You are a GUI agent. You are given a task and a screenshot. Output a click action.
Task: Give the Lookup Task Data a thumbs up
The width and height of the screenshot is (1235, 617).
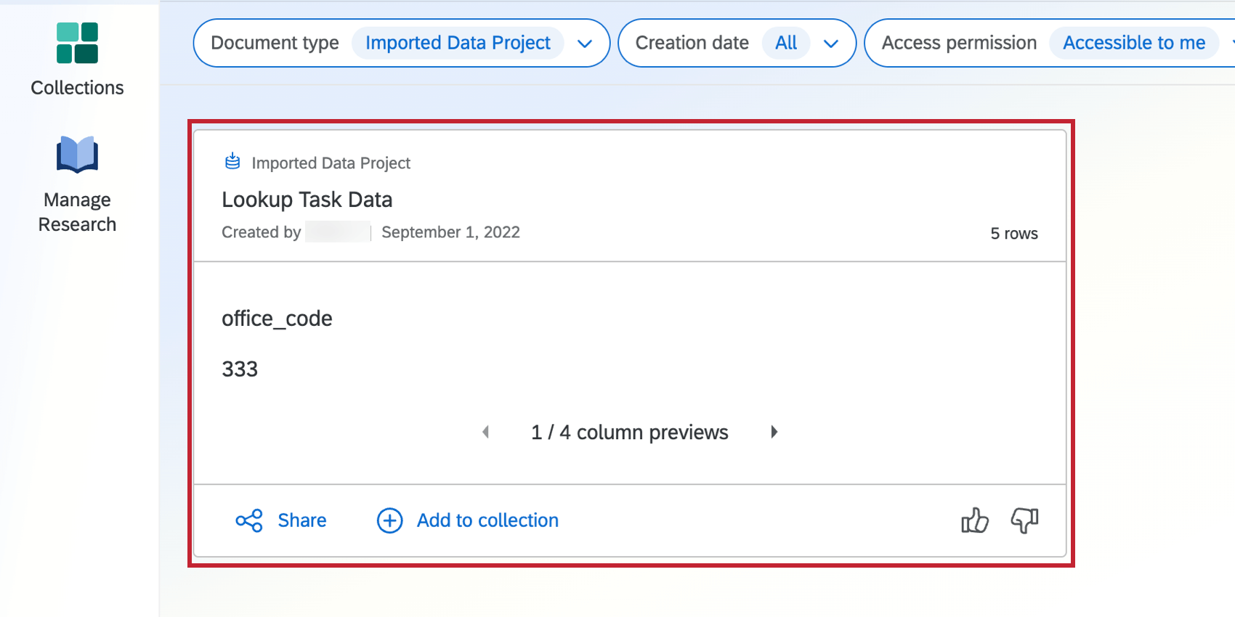(x=974, y=520)
